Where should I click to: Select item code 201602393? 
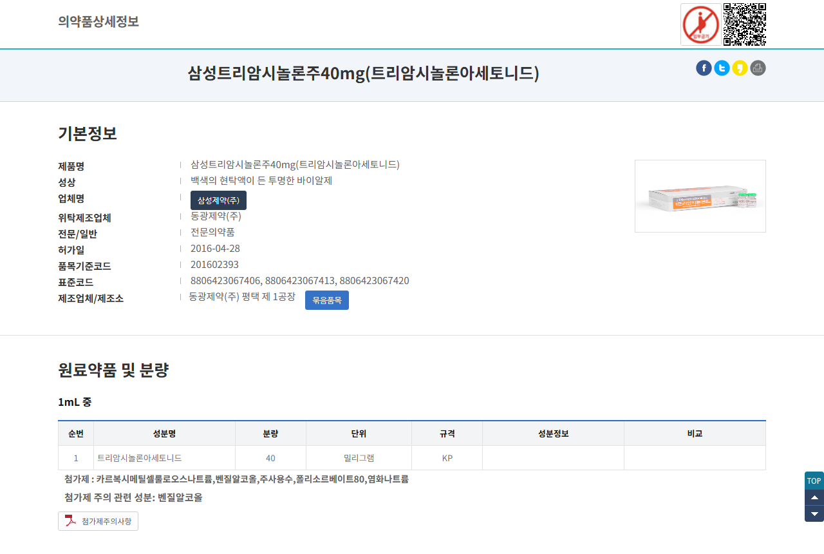(x=214, y=265)
